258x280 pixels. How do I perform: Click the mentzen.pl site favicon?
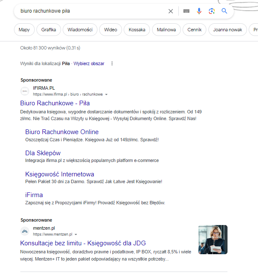tap(25, 231)
